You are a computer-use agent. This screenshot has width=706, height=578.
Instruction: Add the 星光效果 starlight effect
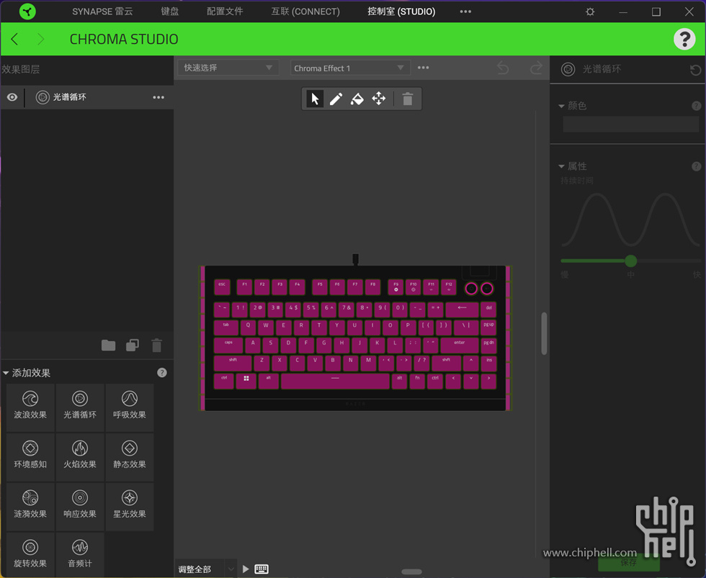tap(129, 507)
